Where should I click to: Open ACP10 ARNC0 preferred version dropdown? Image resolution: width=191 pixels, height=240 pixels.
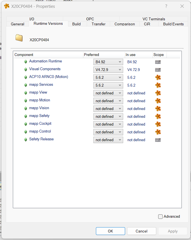108,77
